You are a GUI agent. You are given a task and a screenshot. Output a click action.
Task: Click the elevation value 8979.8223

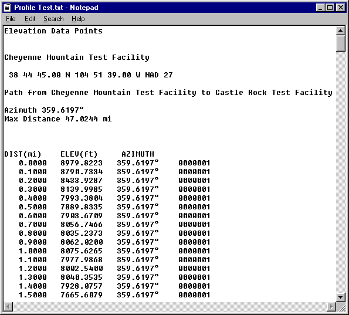click(82, 163)
